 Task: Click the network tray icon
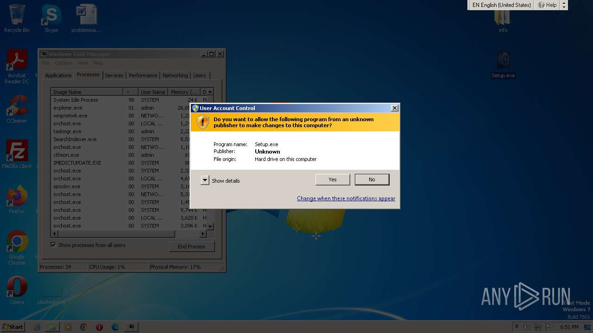pyautogui.click(x=538, y=327)
